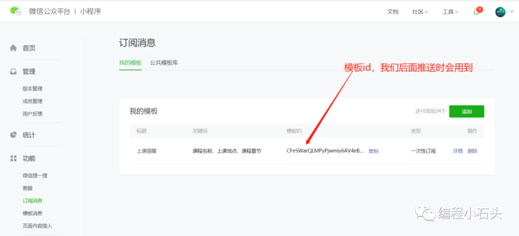Image resolution: width=519 pixels, height=236 pixels.
Task: Delete the 上课提醒 template via 删除
Action: pos(472,151)
